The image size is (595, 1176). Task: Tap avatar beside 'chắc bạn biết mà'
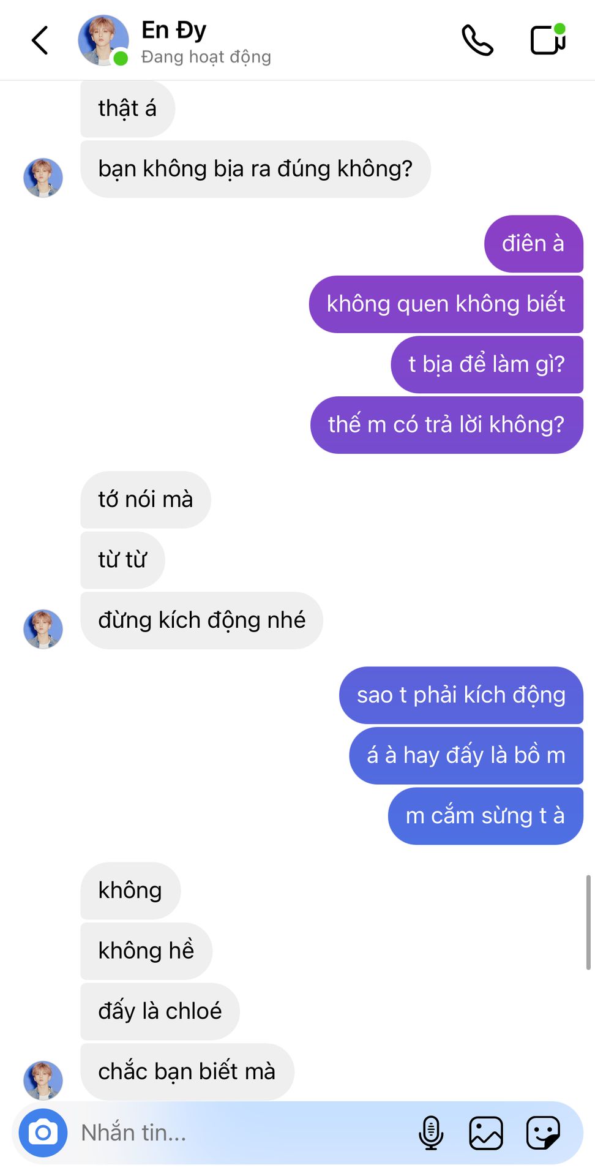(x=43, y=1080)
